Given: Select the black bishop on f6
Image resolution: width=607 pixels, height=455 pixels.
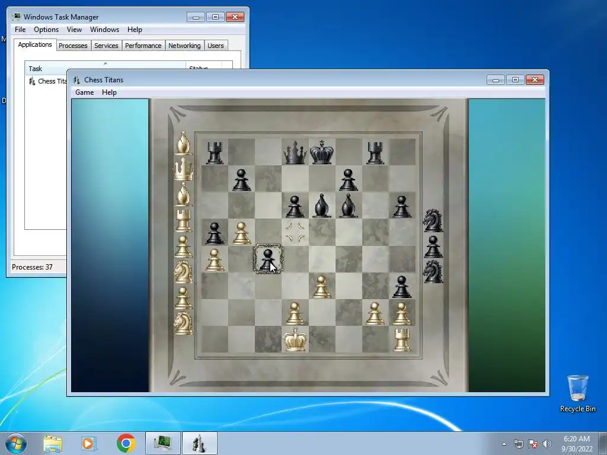Looking at the screenshot, I should [349, 206].
